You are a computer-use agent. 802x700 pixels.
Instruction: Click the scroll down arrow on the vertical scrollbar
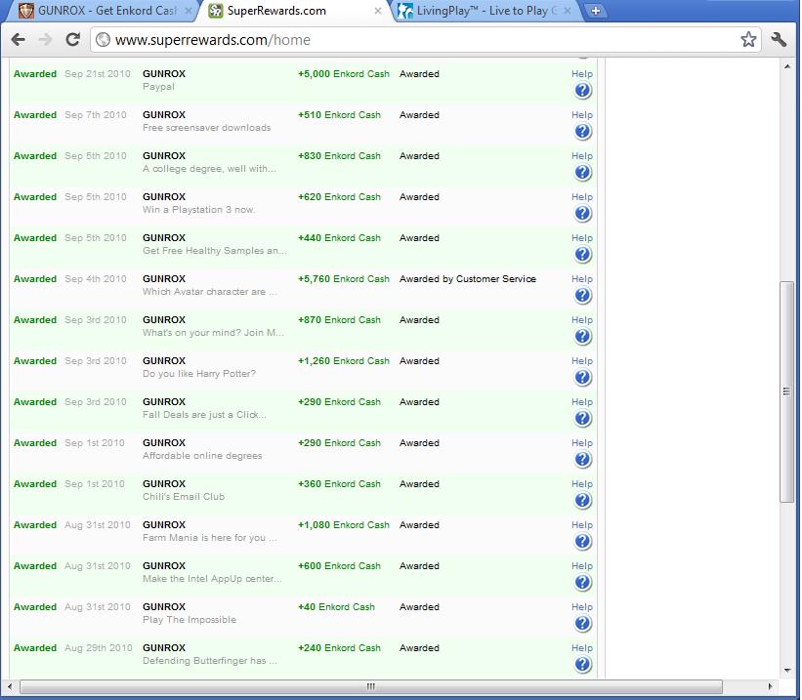[x=786, y=671]
